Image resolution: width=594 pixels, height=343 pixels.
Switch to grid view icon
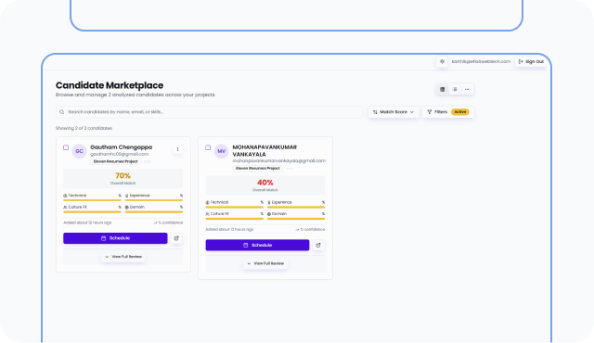442,90
